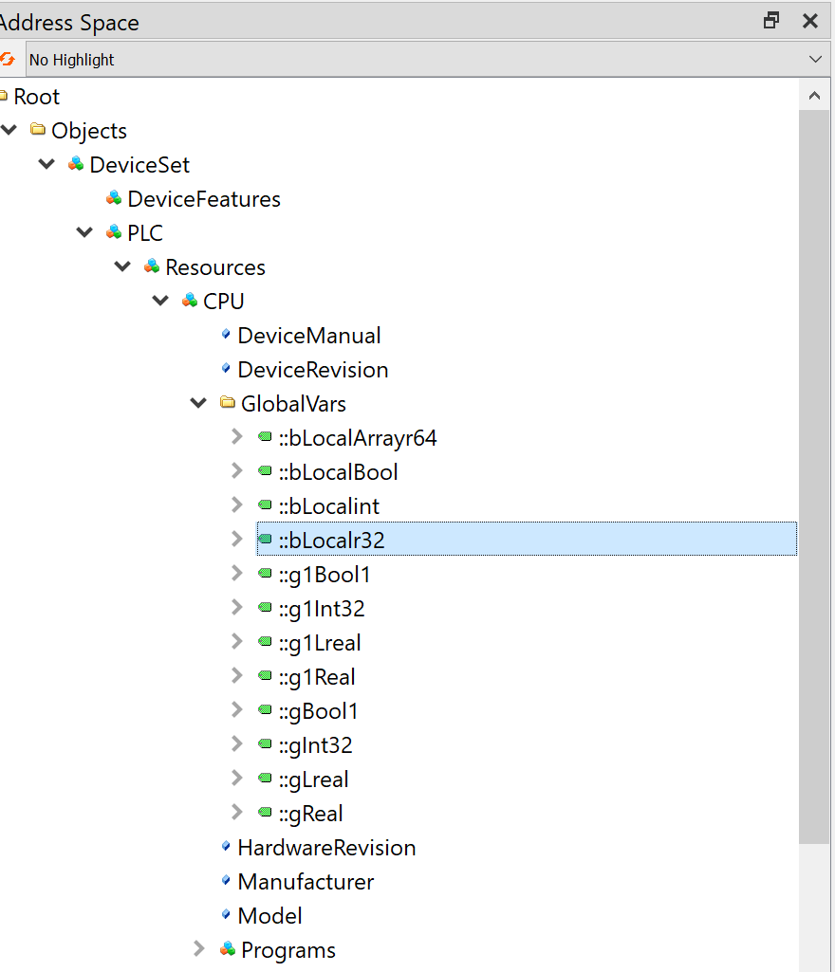Screen dimensions: 835x972
Task: Click the ::g1Lreal variable tag icon
Action: [265, 641]
